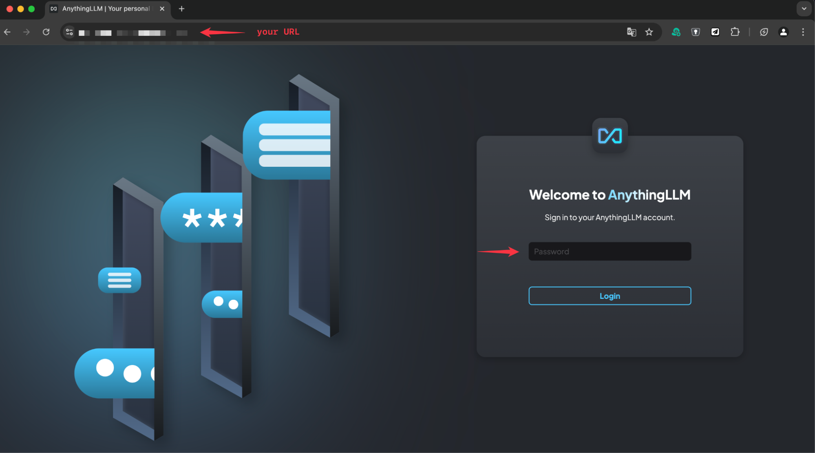
Task: Open the green extension icon in toolbar
Action: (676, 32)
